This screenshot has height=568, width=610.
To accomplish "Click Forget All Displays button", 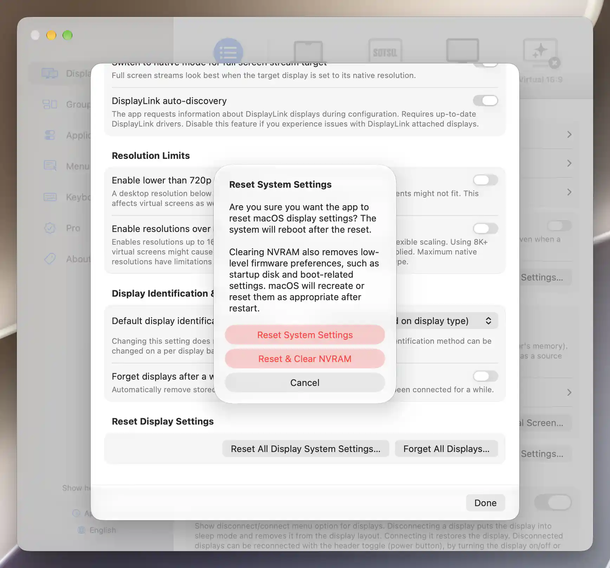I will coord(446,449).
